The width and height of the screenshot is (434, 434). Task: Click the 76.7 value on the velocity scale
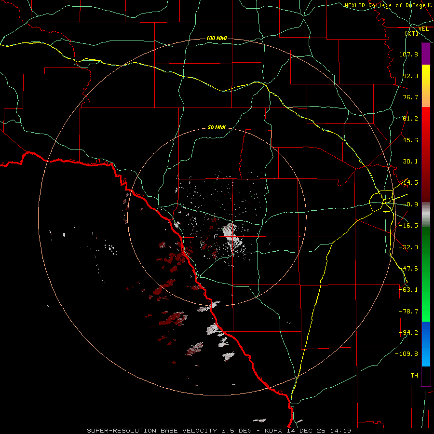tap(410, 97)
